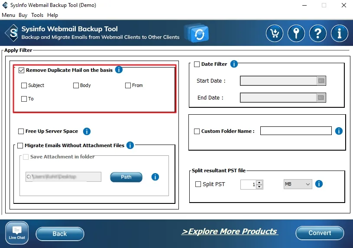
Task: Click the blue sync folder graphic
Action: click(197, 33)
